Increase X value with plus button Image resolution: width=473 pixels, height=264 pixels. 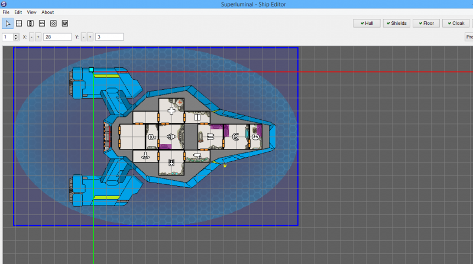[x=38, y=37]
